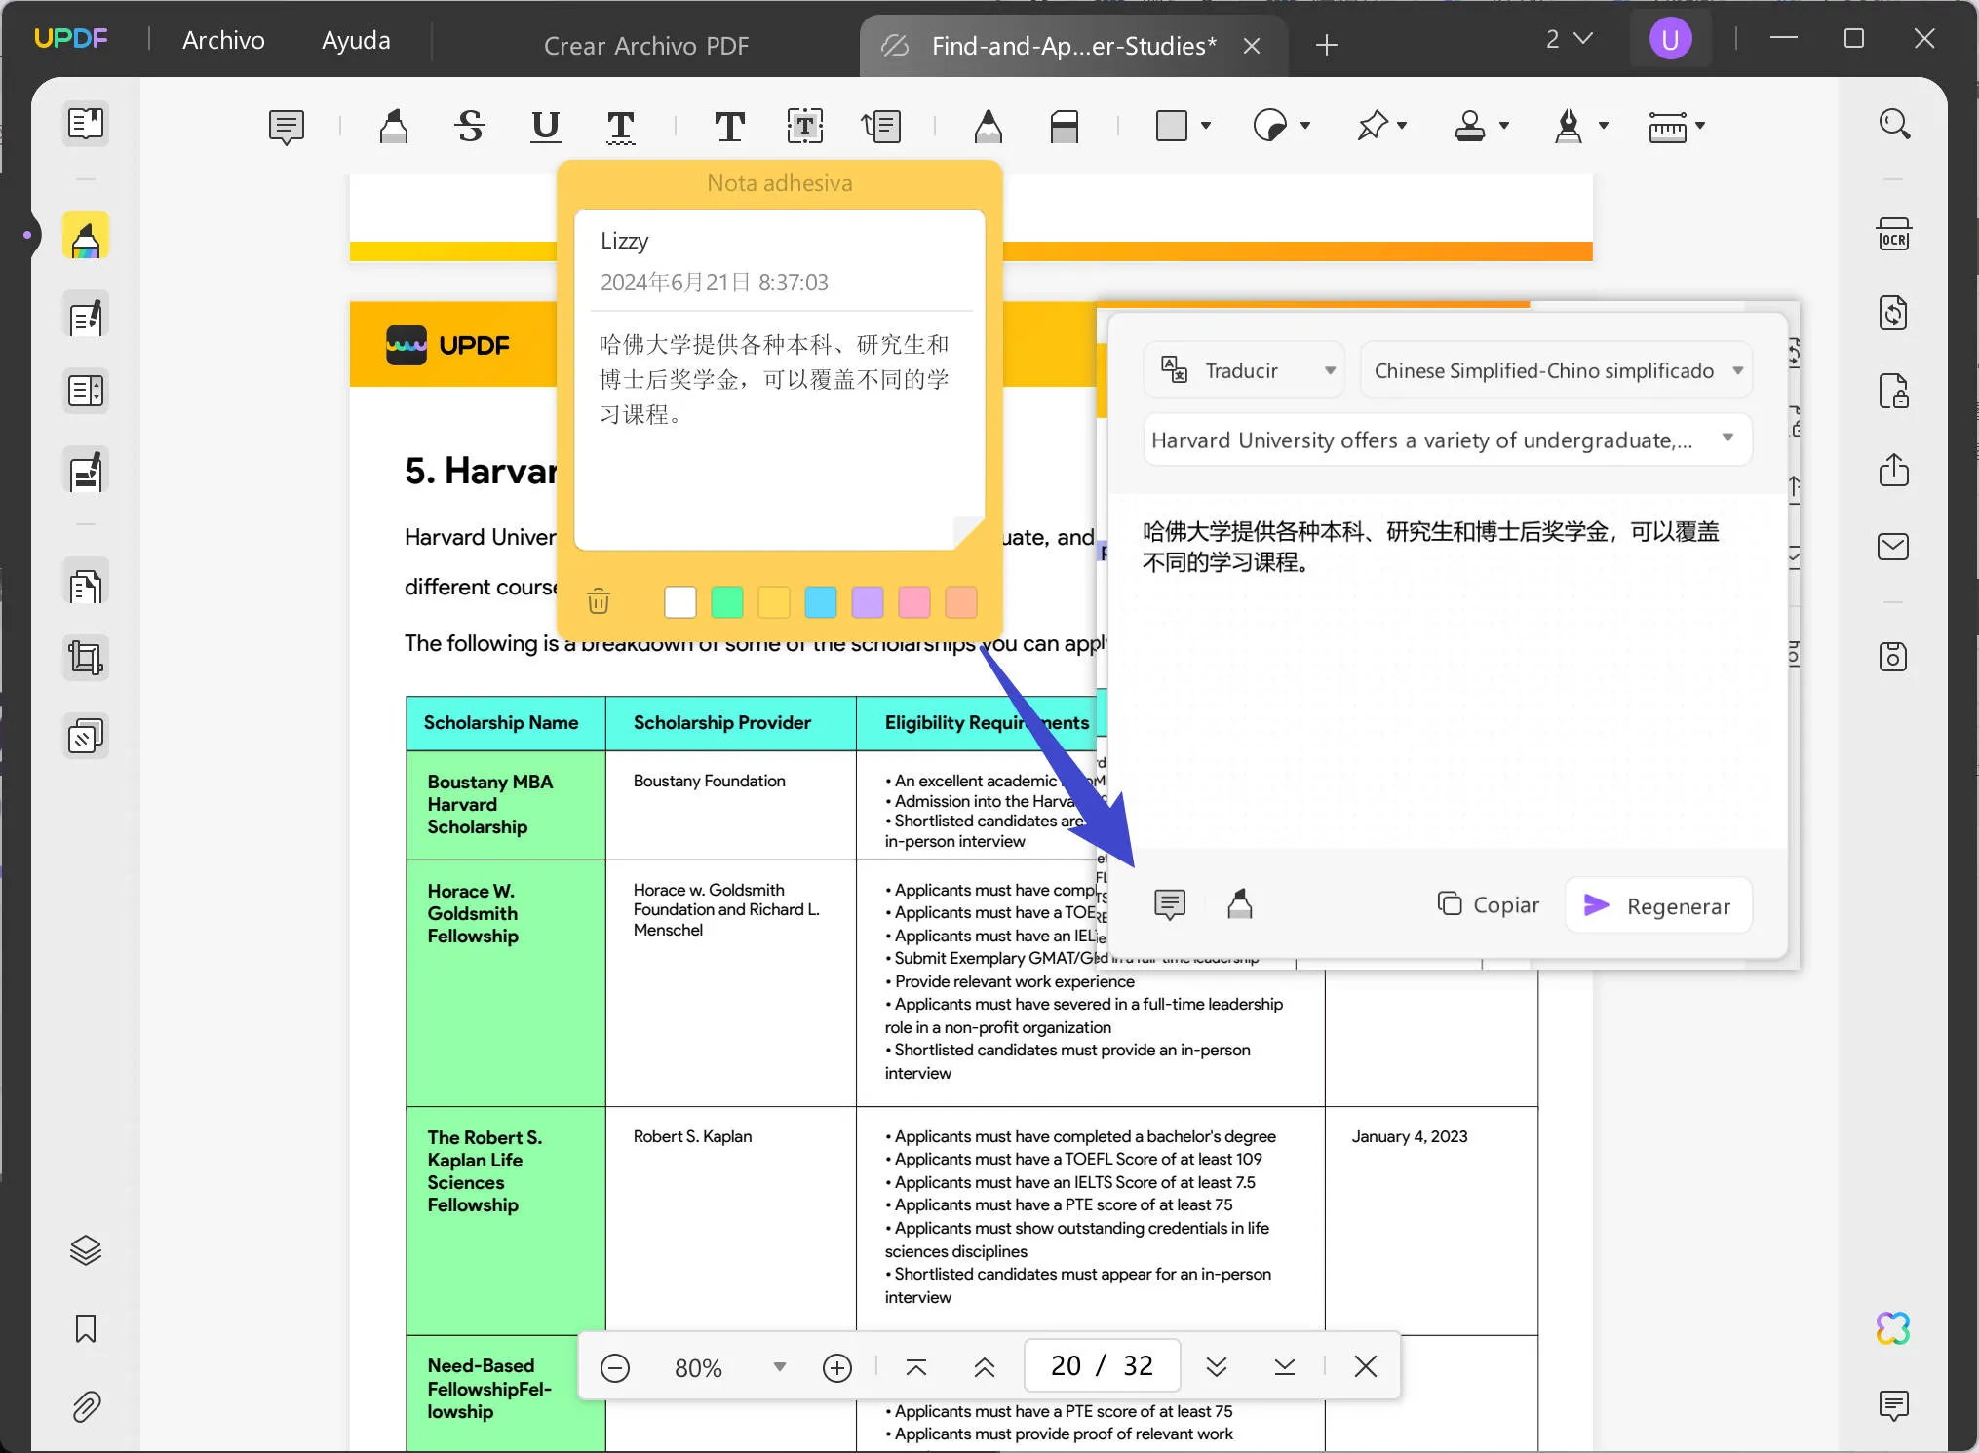Select the typewriter text tool
This screenshot has width=1979, height=1453.
click(729, 127)
